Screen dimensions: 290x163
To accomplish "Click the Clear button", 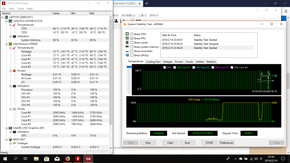I will pyautogui.click(x=170, y=143).
